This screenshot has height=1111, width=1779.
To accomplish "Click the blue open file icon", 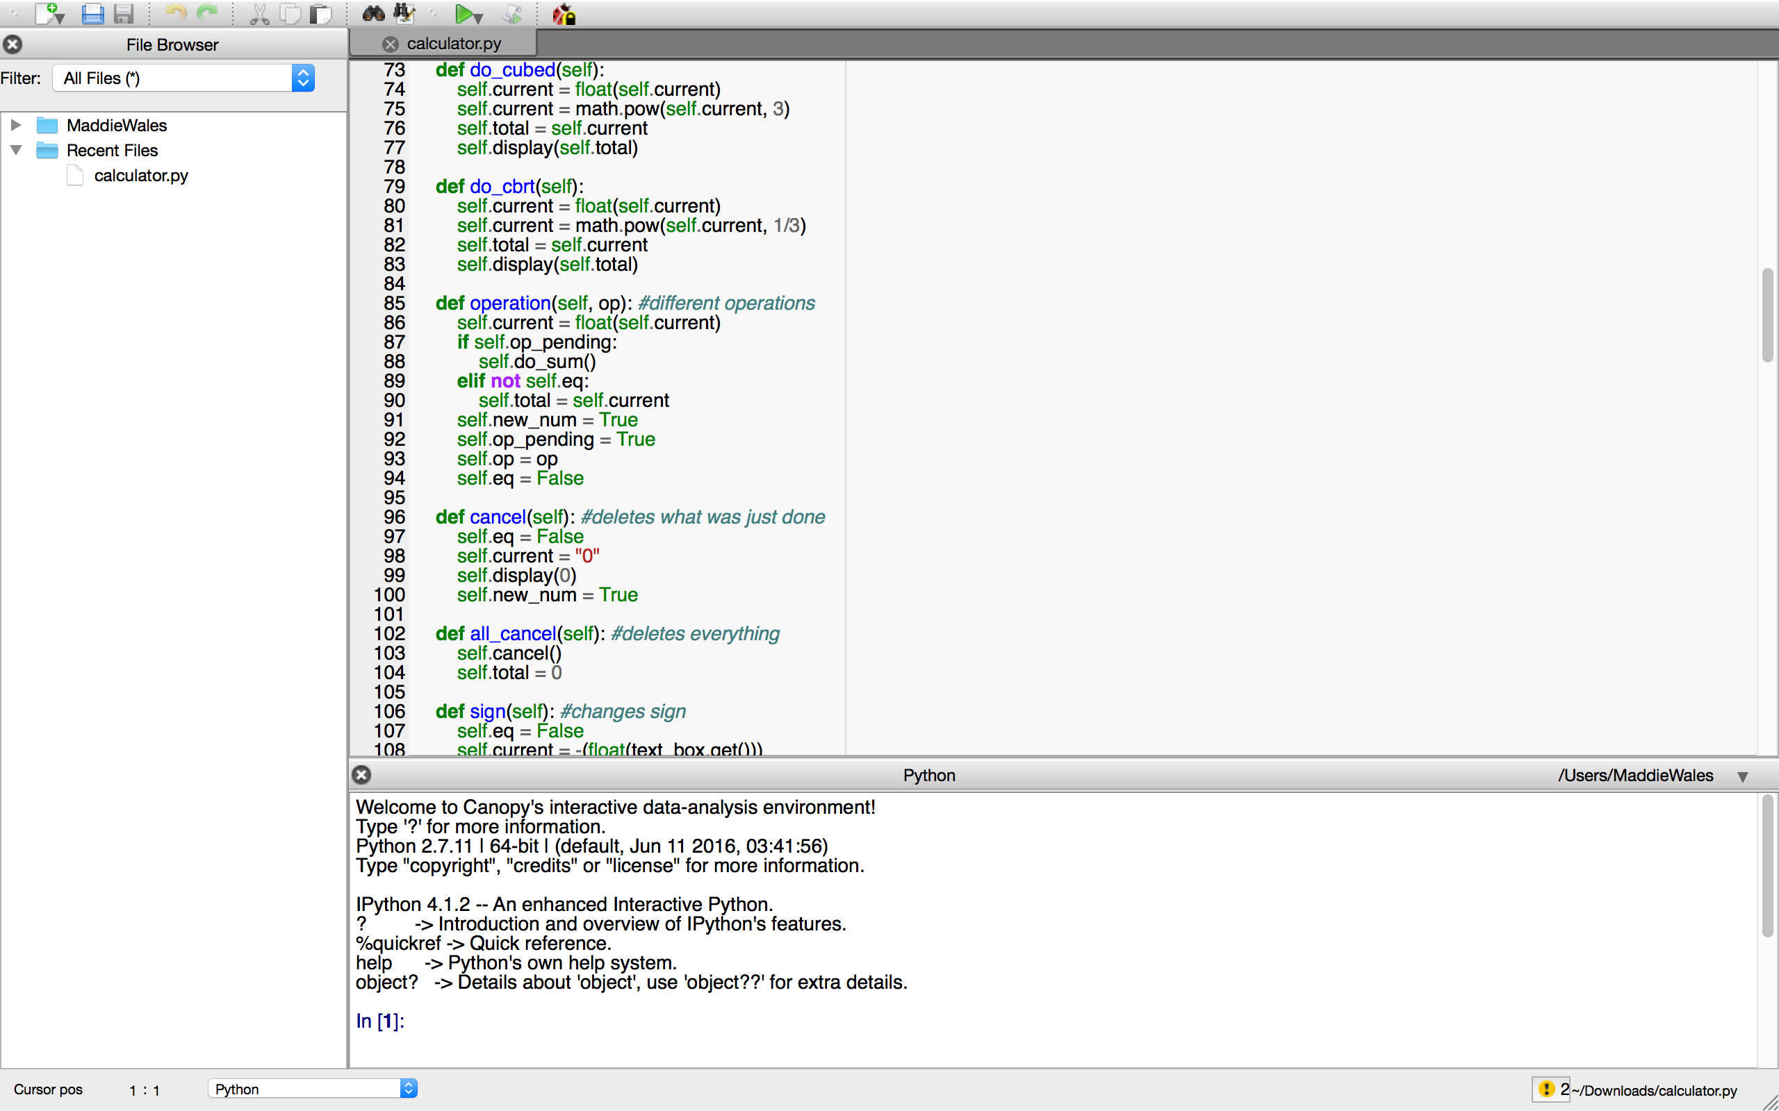I will pos(92,13).
